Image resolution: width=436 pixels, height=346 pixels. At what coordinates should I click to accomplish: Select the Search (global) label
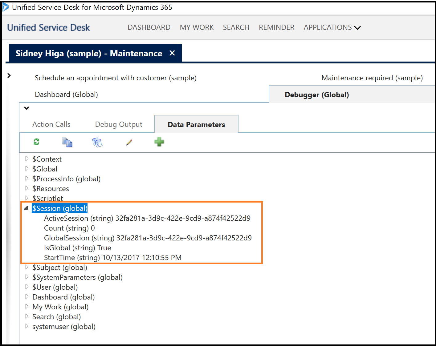[x=56, y=316]
